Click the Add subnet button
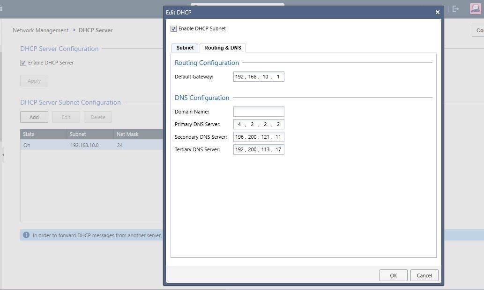 tap(34, 117)
